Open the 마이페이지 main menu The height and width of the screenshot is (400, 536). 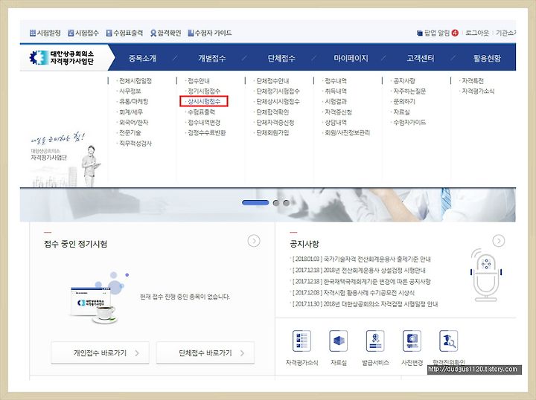tap(351, 58)
